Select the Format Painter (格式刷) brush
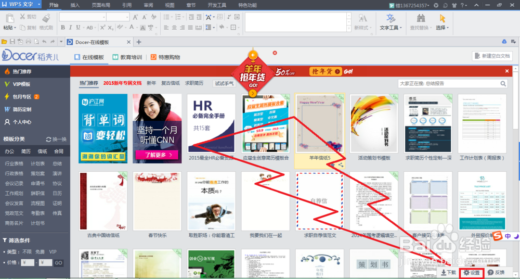This screenshot has height=279, width=520. 47,17
